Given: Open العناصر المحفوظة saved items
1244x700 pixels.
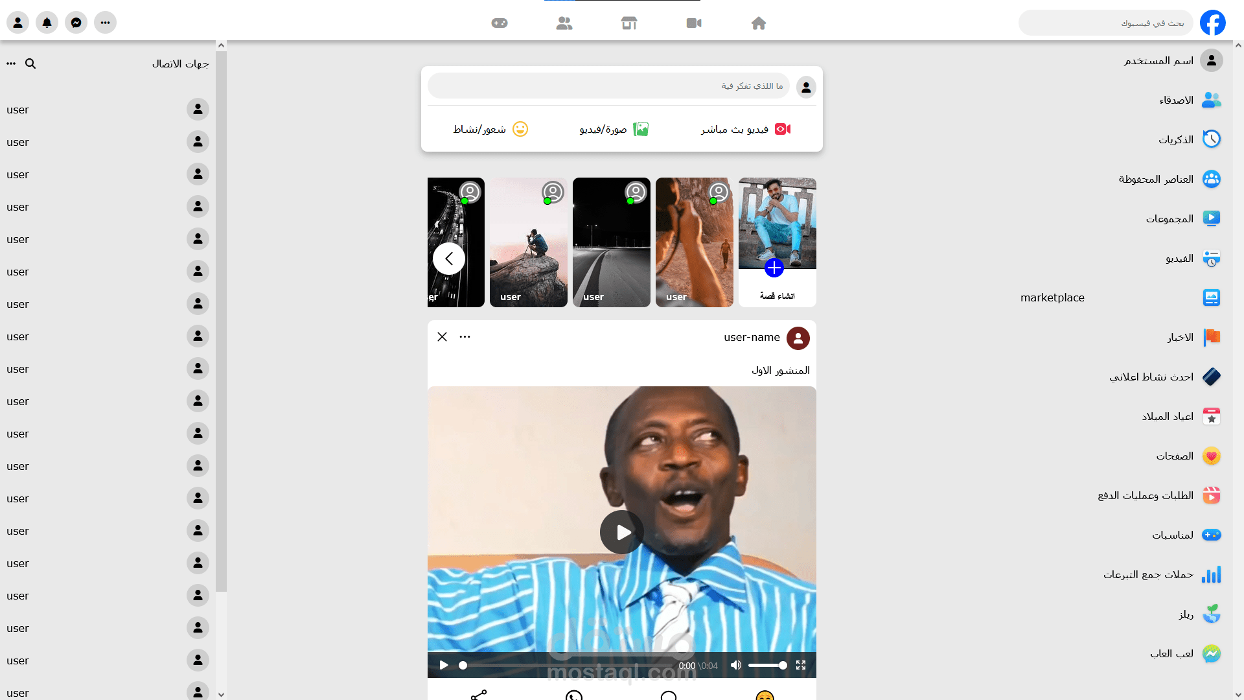Looking at the screenshot, I should [1169, 179].
